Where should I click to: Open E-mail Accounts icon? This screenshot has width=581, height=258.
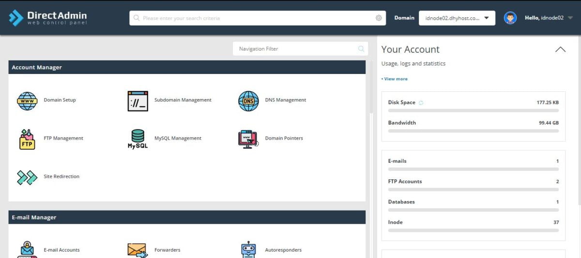(x=27, y=250)
